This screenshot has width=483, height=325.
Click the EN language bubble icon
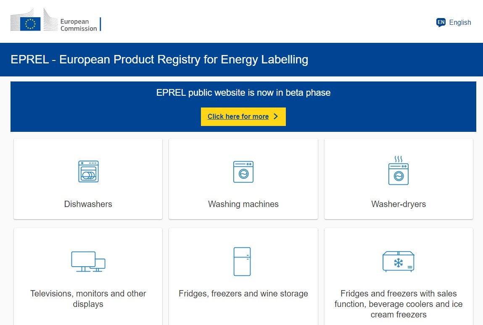tap(441, 22)
